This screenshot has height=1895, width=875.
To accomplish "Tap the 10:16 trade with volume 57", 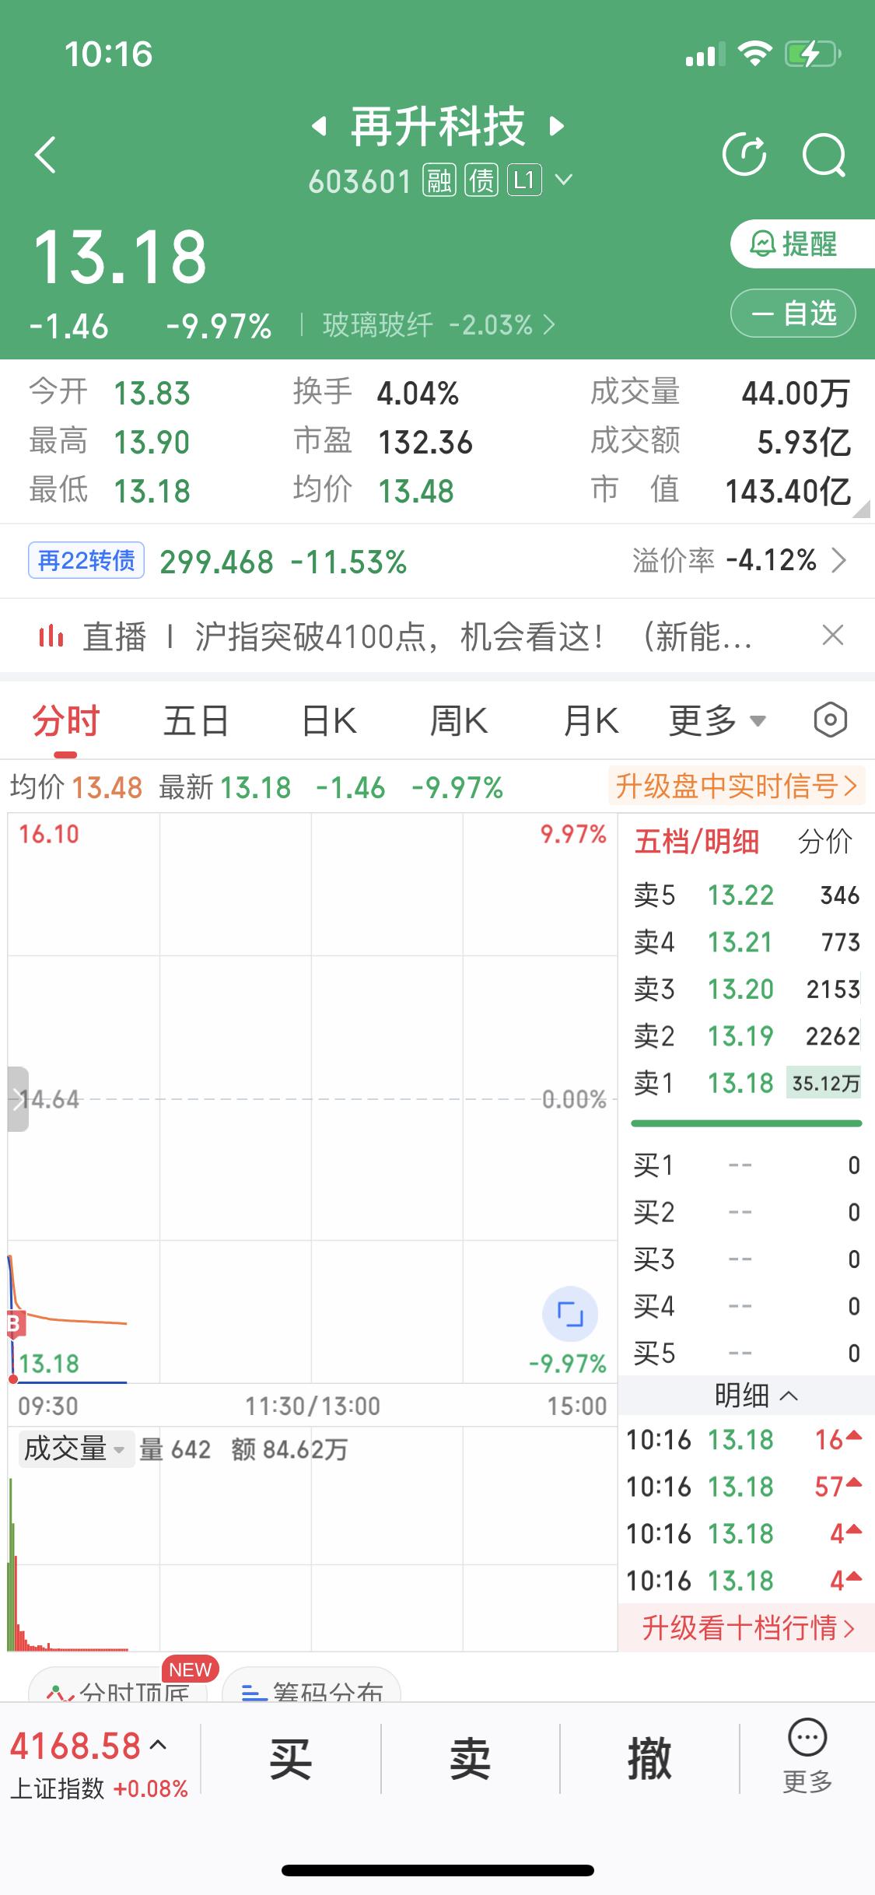I will click(x=745, y=1487).
